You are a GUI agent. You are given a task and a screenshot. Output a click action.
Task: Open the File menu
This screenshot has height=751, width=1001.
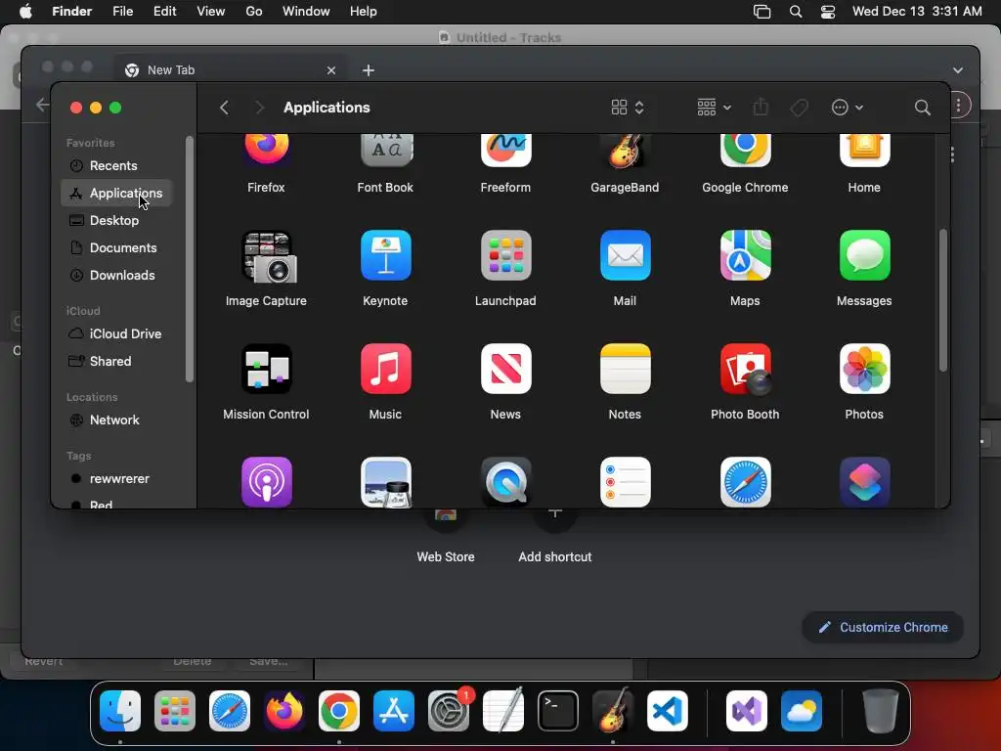pos(122,12)
